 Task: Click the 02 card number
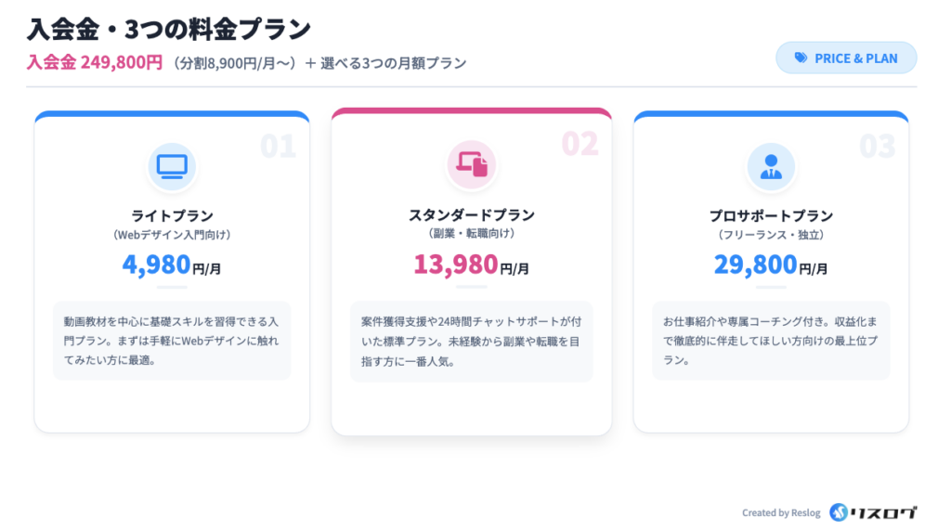(x=580, y=145)
